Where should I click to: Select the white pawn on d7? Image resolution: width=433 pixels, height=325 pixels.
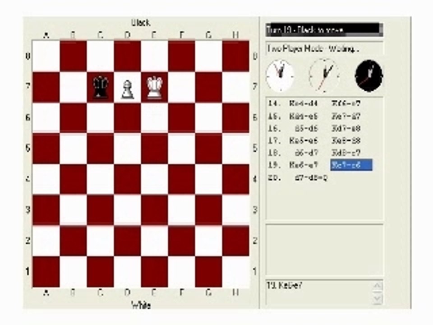point(127,89)
